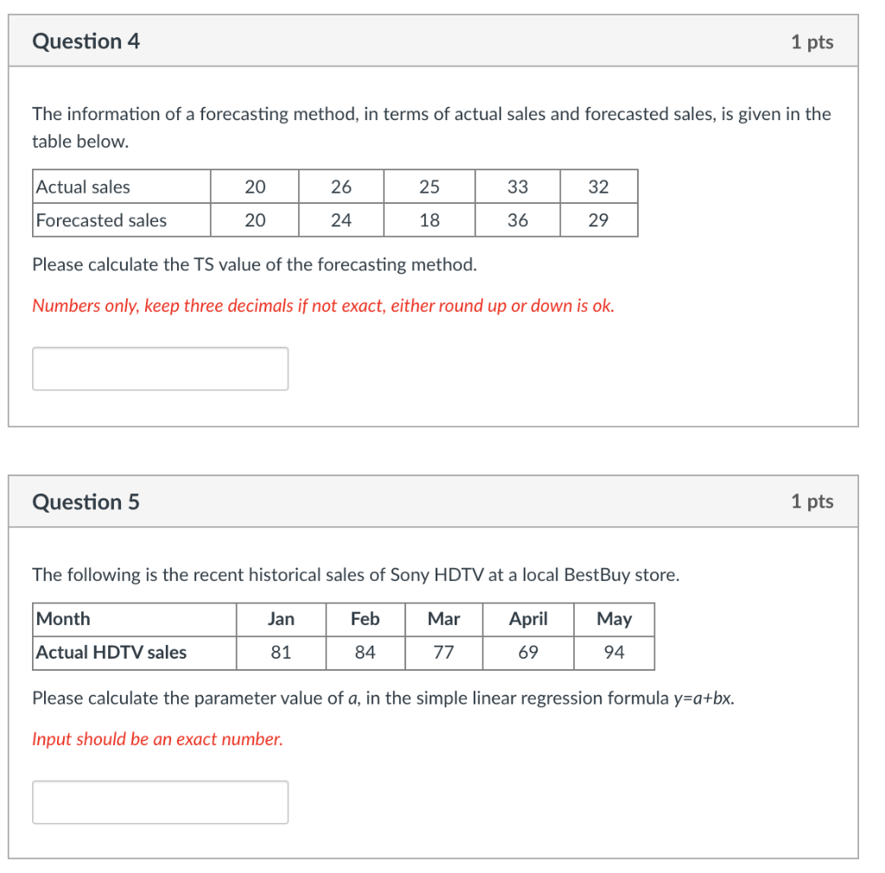Viewport: 885px width, 873px height.
Task: Select the HDTV sales value 77
Action: point(443,653)
